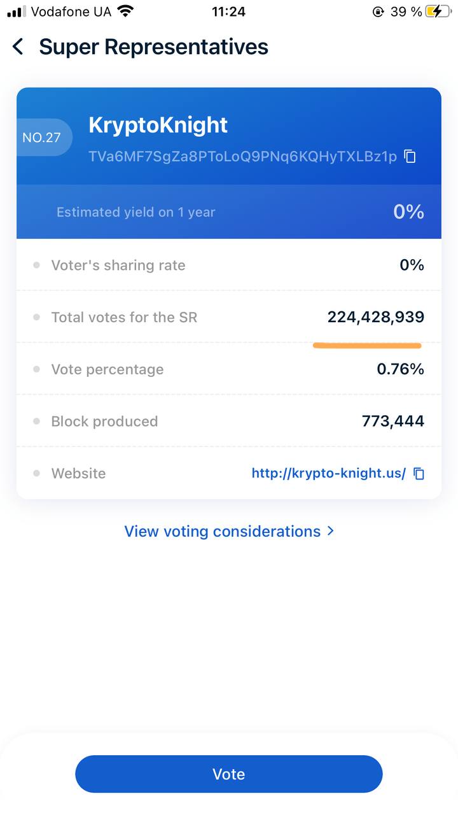The height and width of the screenshot is (815, 458).
Task: Open the chevron beside View voting considerations
Action: 330,531
